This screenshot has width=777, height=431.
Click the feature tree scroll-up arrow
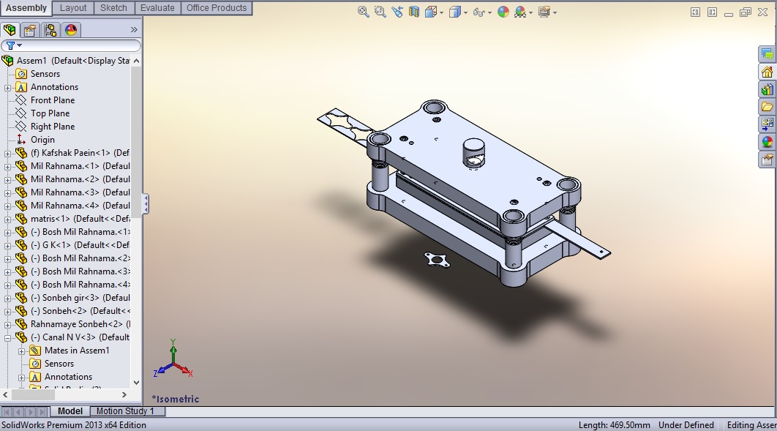(x=136, y=61)
